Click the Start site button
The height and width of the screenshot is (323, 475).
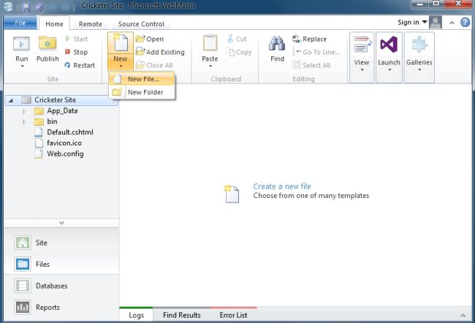click(76, 39)
